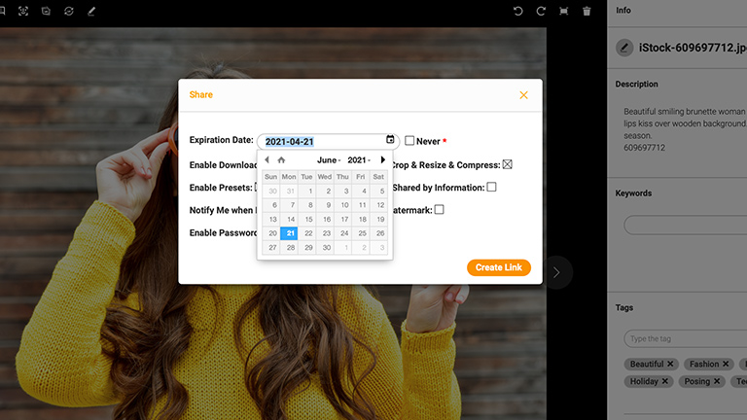Go to next month in calendar
Image resolution: width=747 pixels, height=420 pixels.
point(382,160)
